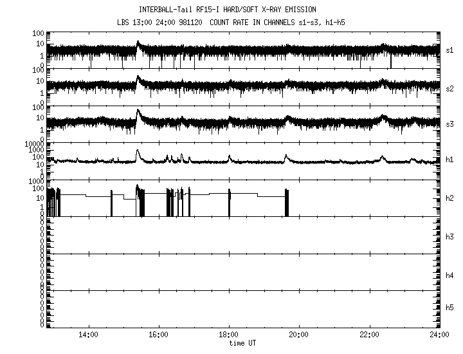Click the h4 channel label
Screen dimensions: 463x354
pos(450,275)
